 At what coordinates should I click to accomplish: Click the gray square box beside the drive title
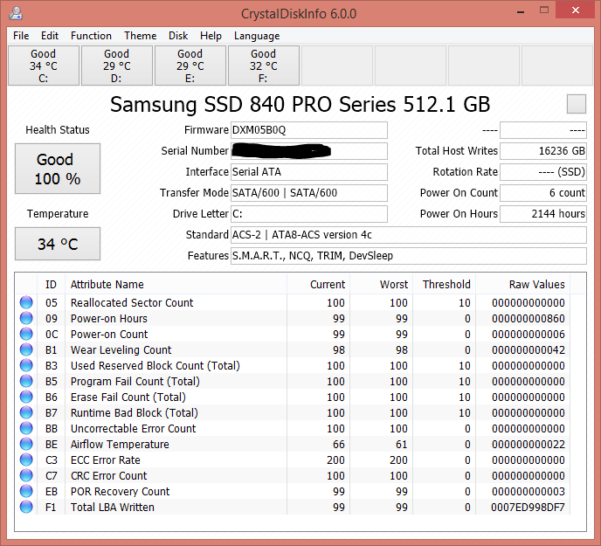576,104
